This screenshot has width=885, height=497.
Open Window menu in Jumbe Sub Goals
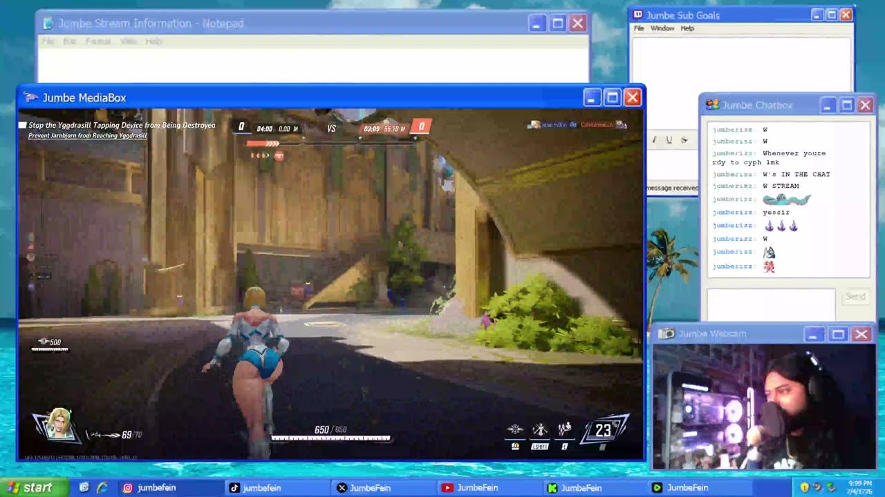(662, 28)
